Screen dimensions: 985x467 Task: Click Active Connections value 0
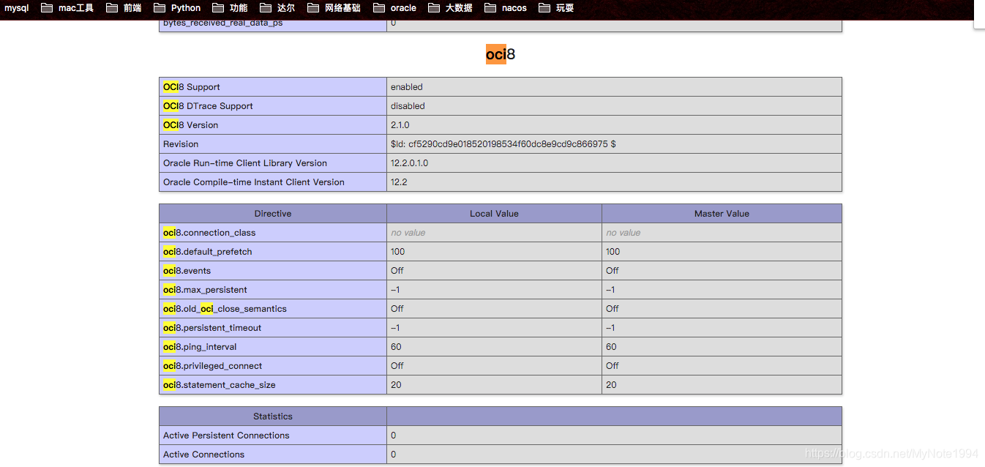[394, 455]
